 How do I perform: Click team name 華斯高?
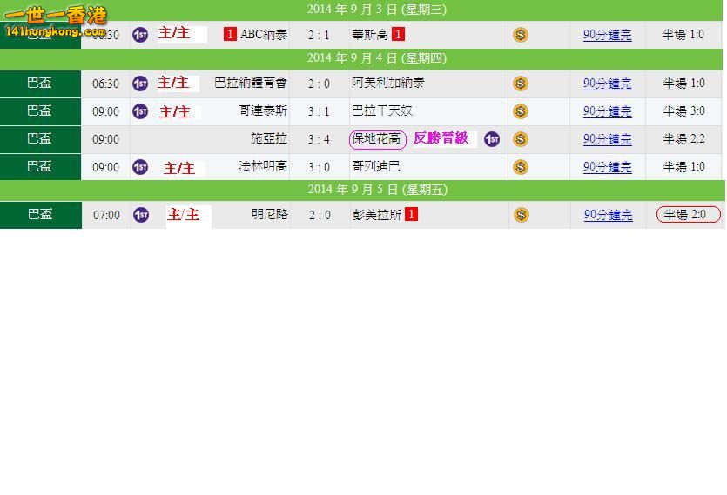click(370, 35)
